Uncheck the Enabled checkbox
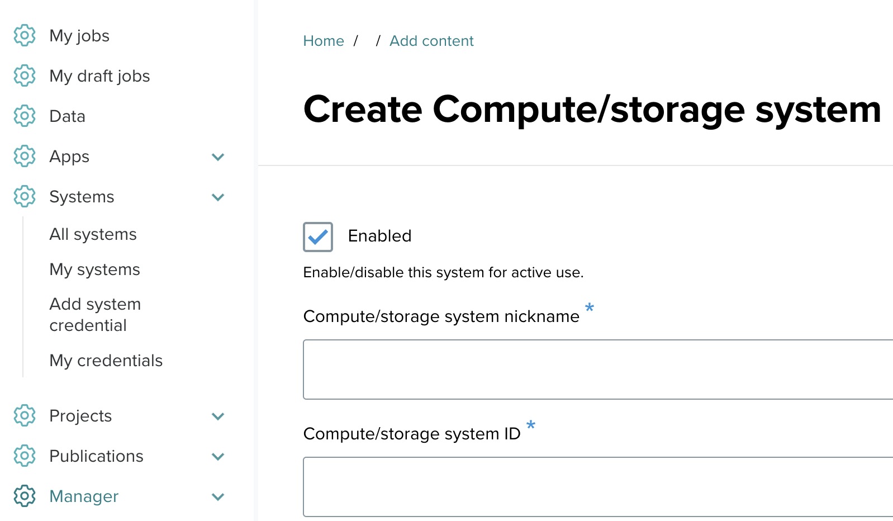The height and width of the screenshot is (521, 893). tap(318, 237)
